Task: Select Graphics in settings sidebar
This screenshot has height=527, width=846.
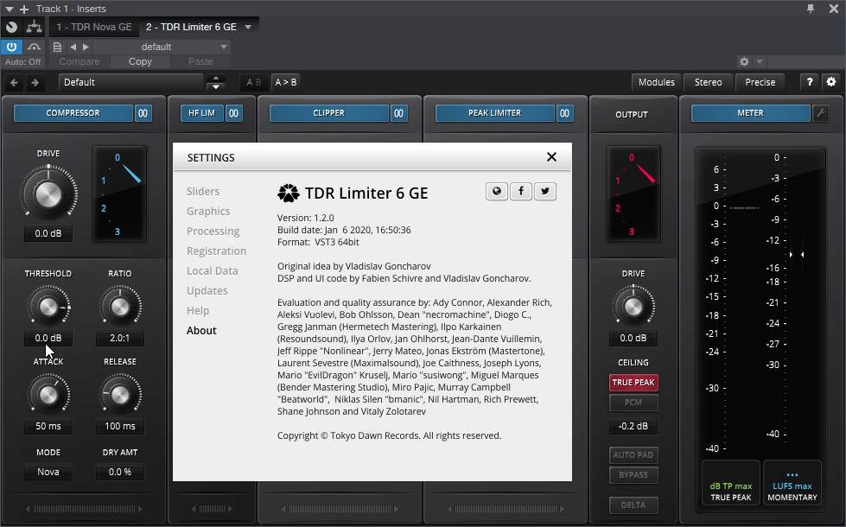Action: [208, 212]
